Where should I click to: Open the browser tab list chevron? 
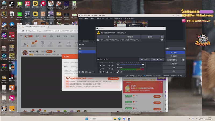point(19,27)
